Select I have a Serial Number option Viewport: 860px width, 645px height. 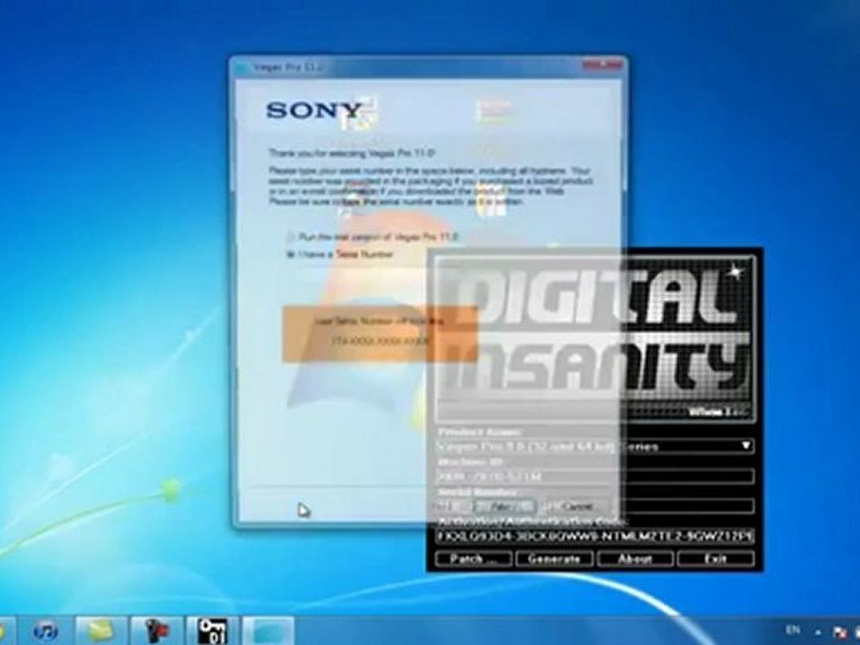click(290, 254)
